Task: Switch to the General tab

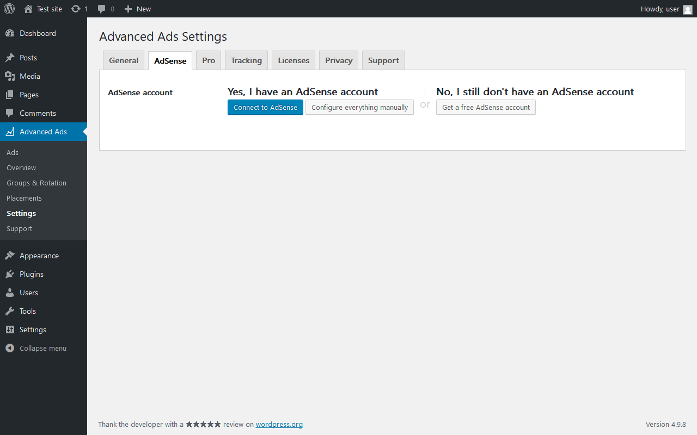Action: tap(124, 60)
